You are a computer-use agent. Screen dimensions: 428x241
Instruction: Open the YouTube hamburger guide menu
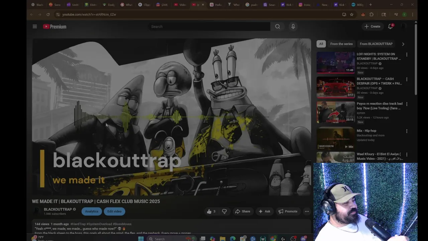tap(35, 26)
